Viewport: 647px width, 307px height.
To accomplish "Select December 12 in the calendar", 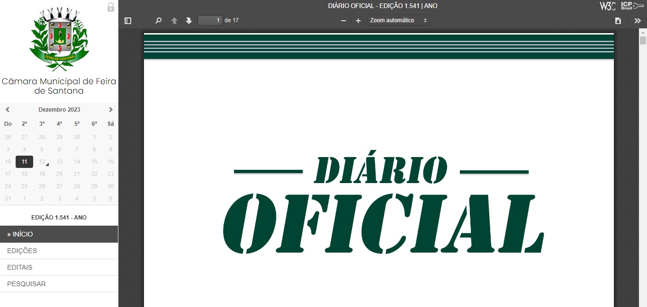I will coord(42,162).
